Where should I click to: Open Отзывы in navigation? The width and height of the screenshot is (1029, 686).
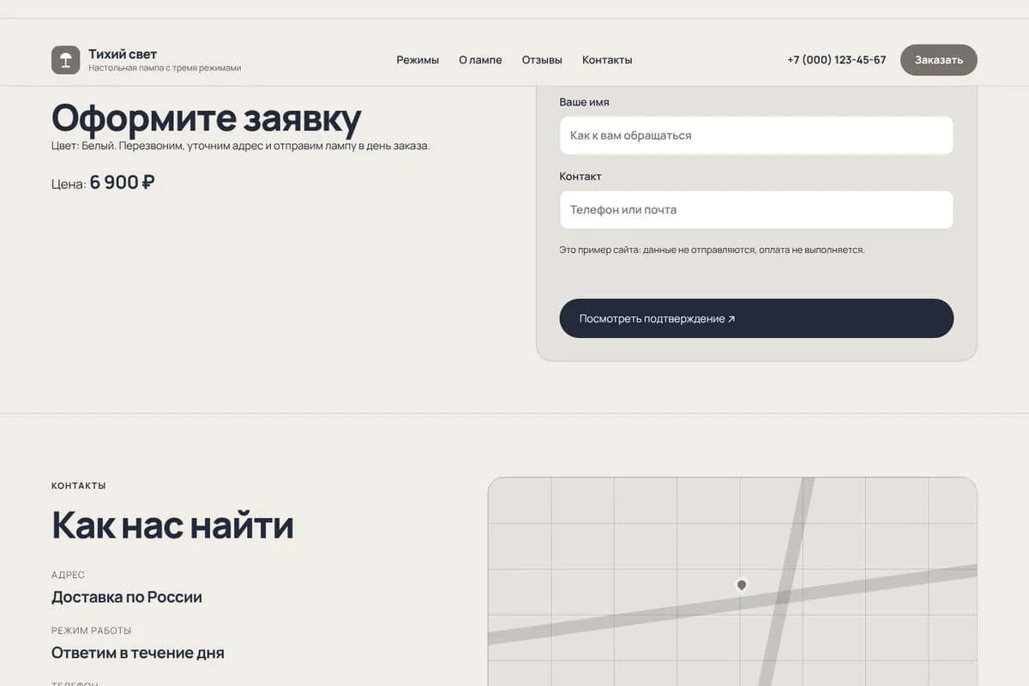(542, 60)
